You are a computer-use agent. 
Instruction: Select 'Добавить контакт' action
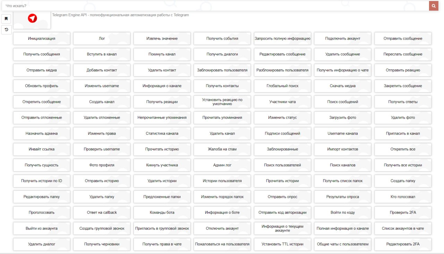tap(102, 70)
